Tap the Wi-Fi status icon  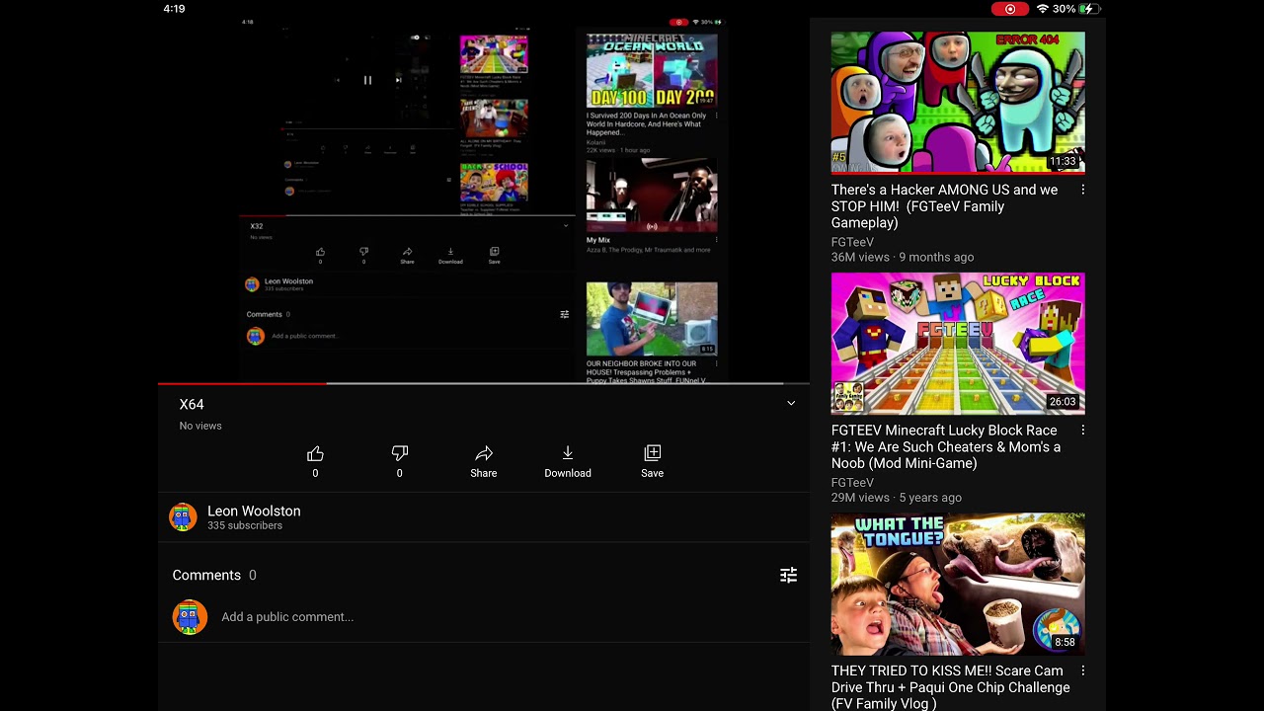(1043, 9)
